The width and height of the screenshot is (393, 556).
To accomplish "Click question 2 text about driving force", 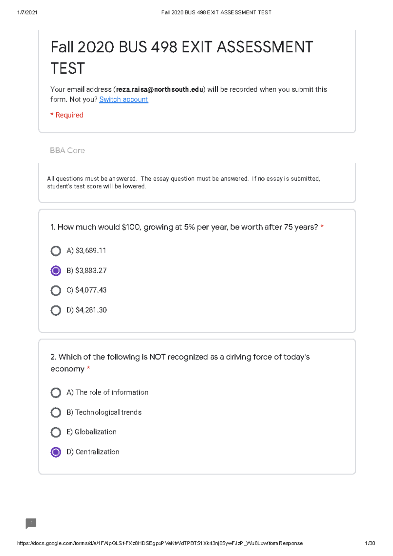I will (x=180, y=362).
